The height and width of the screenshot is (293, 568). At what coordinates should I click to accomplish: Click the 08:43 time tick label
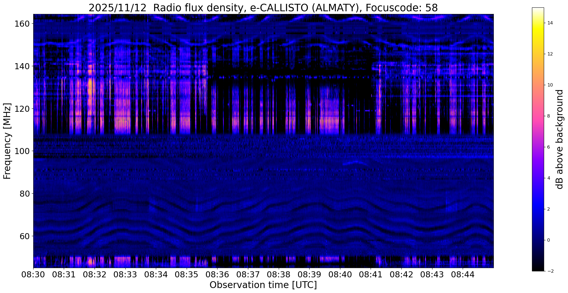[x=432, y=275]
